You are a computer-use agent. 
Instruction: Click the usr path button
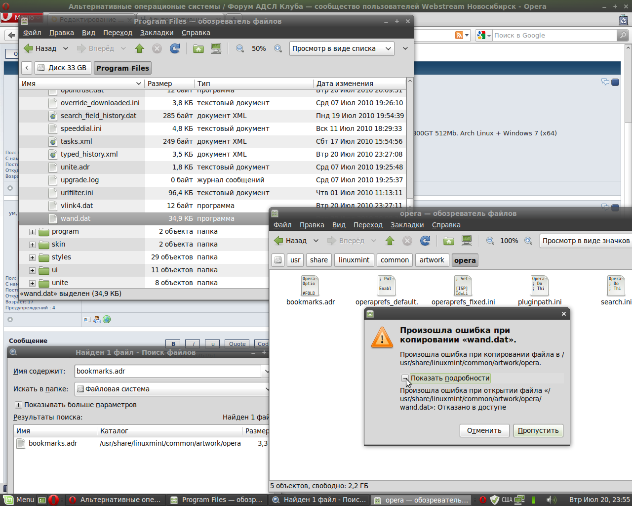tap(295, 260)
